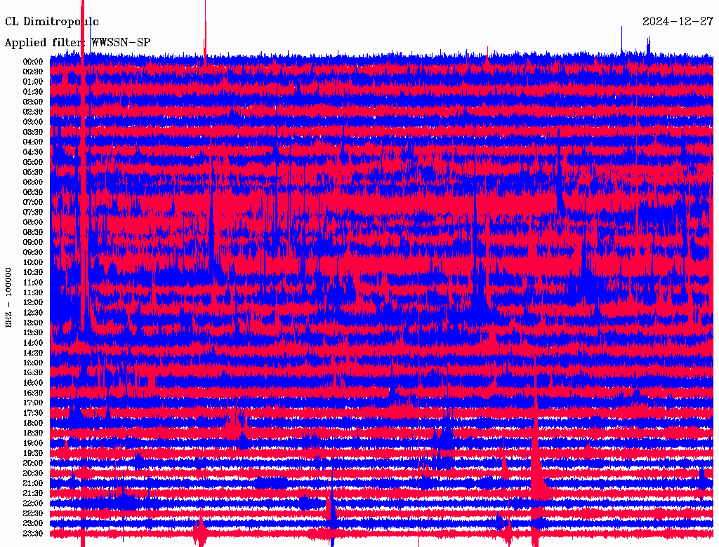Click the 22:30 time label

tap(33, 513)
